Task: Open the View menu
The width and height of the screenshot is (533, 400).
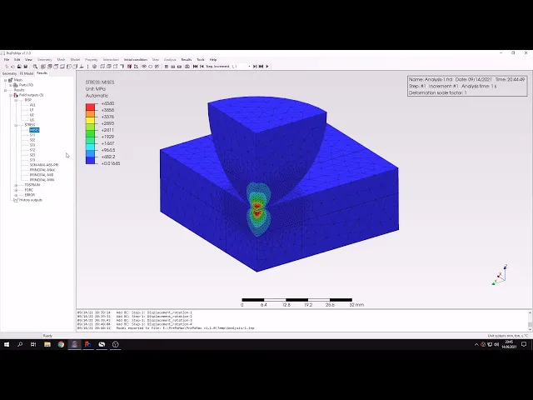Action: tap(28, 60)
